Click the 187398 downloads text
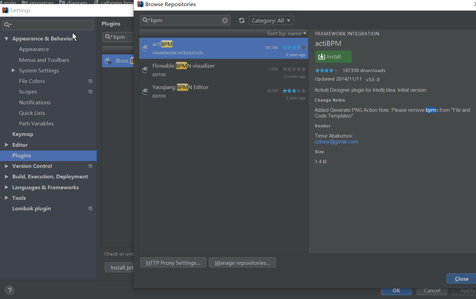 click(364, 70)
